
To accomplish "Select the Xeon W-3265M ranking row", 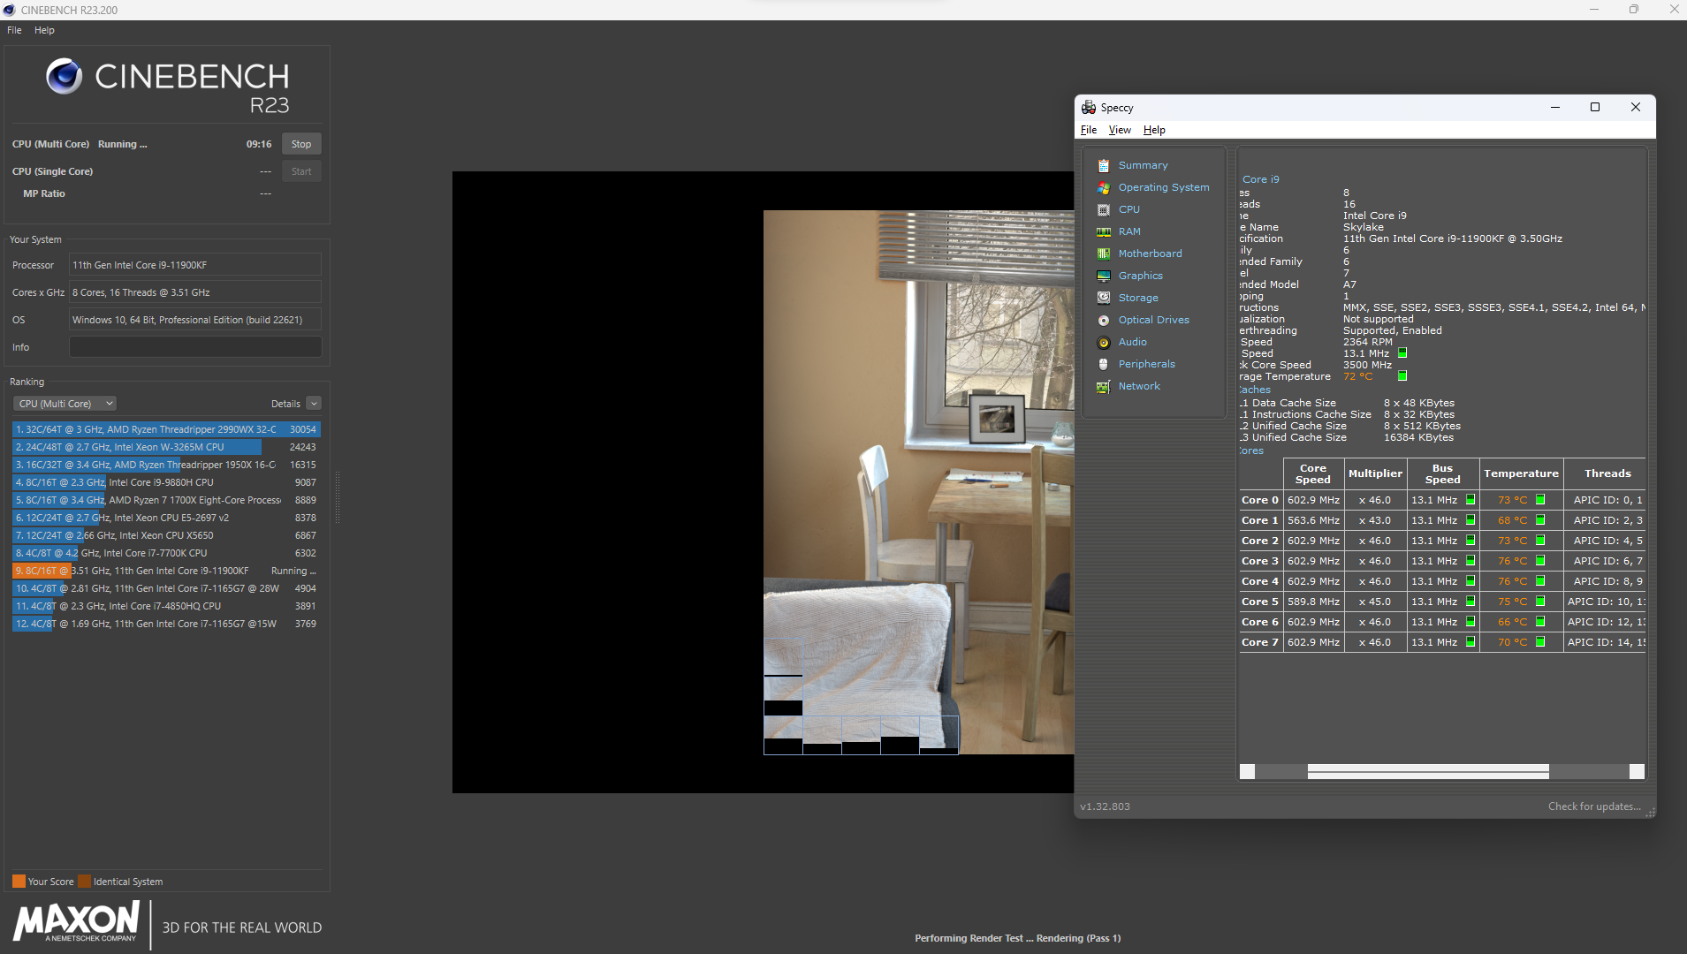I will point(166,447).
